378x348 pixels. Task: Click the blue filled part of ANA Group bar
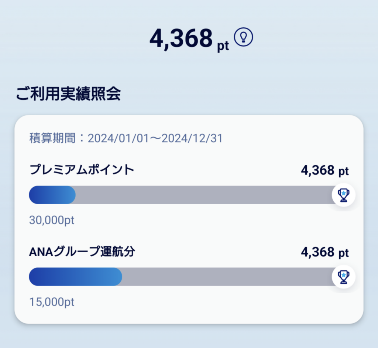pos(75,277)
